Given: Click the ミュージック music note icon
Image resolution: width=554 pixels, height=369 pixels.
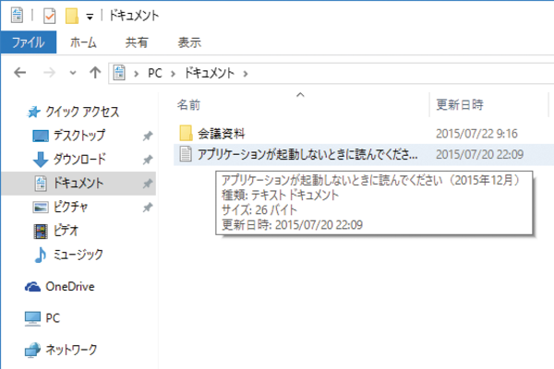Looking at the screenshot, I should (x=41, y=255).
